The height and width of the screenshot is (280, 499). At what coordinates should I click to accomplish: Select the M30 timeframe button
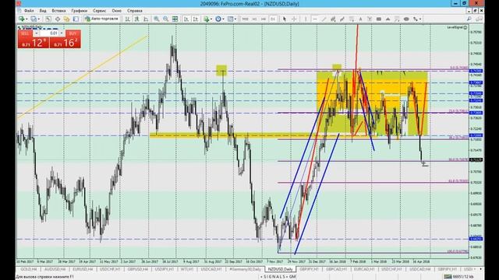point(245,19)
